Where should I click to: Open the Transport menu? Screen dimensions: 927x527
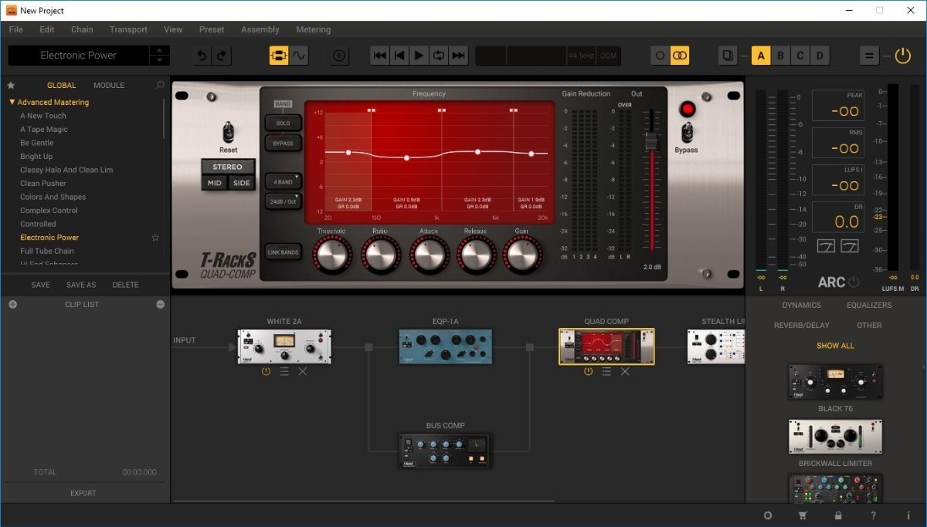[128, 29]
